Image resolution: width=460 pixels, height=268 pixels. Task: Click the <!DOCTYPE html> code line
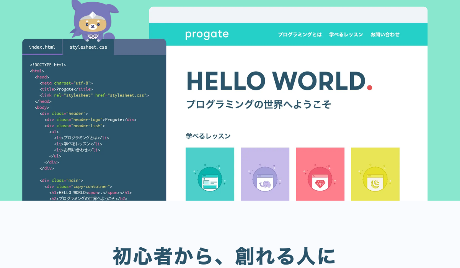48,65
